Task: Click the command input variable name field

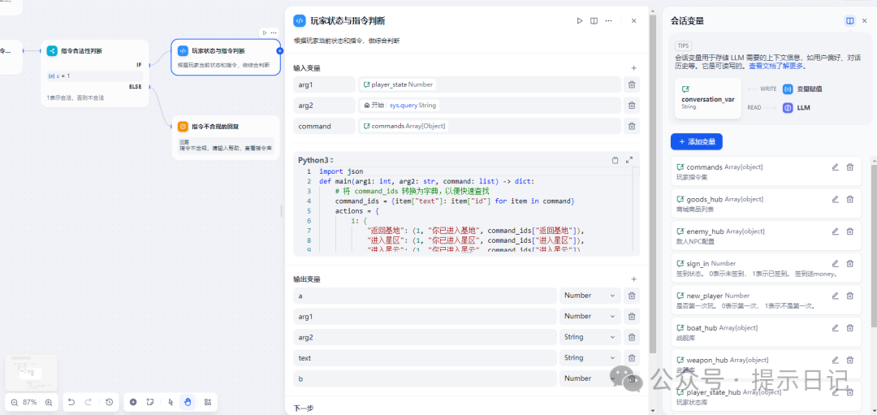Action: [x=324, y=127]
